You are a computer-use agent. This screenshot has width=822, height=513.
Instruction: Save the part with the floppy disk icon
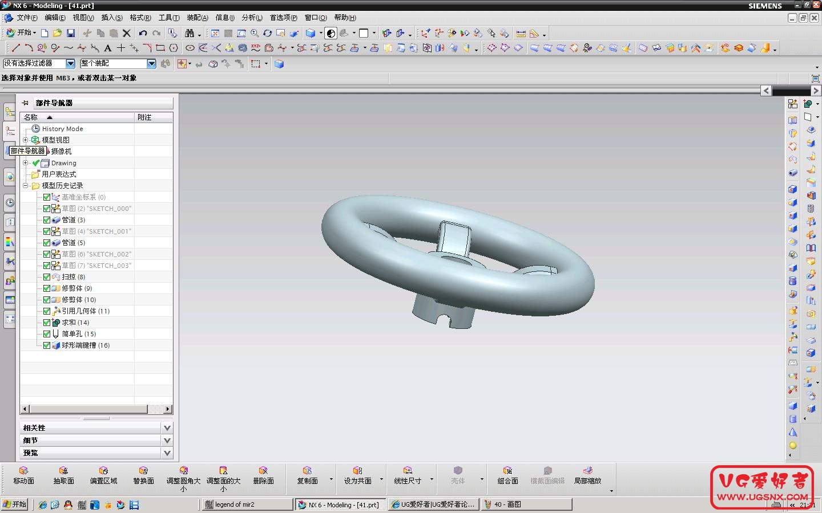71,33
